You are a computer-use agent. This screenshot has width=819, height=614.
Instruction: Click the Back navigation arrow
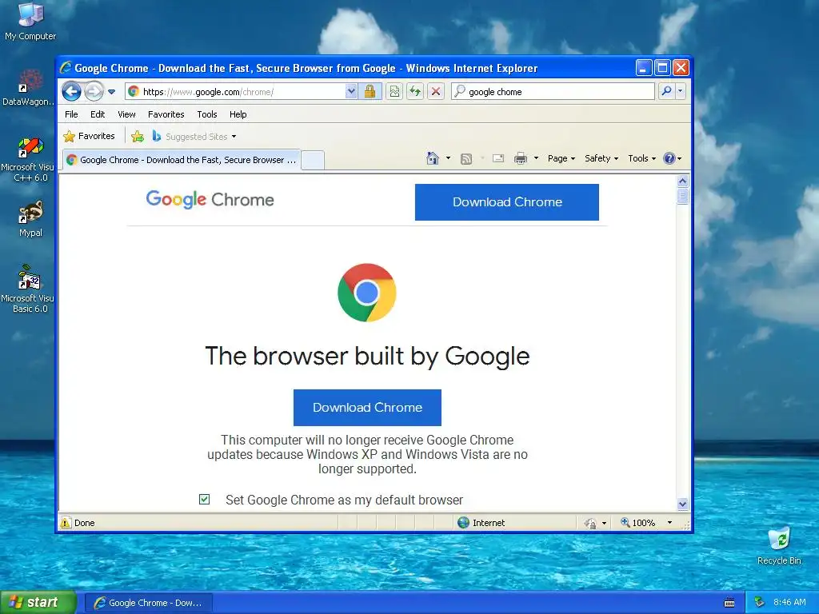click(x=71, y=92)
